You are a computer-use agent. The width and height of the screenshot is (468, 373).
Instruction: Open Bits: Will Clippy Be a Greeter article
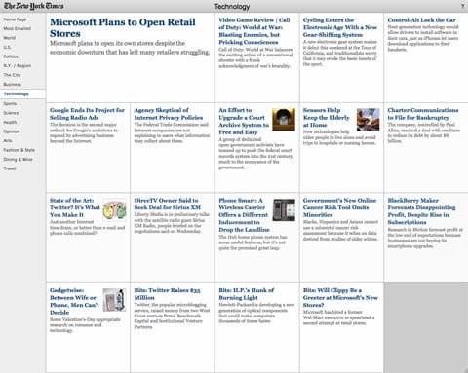point(340,298)
